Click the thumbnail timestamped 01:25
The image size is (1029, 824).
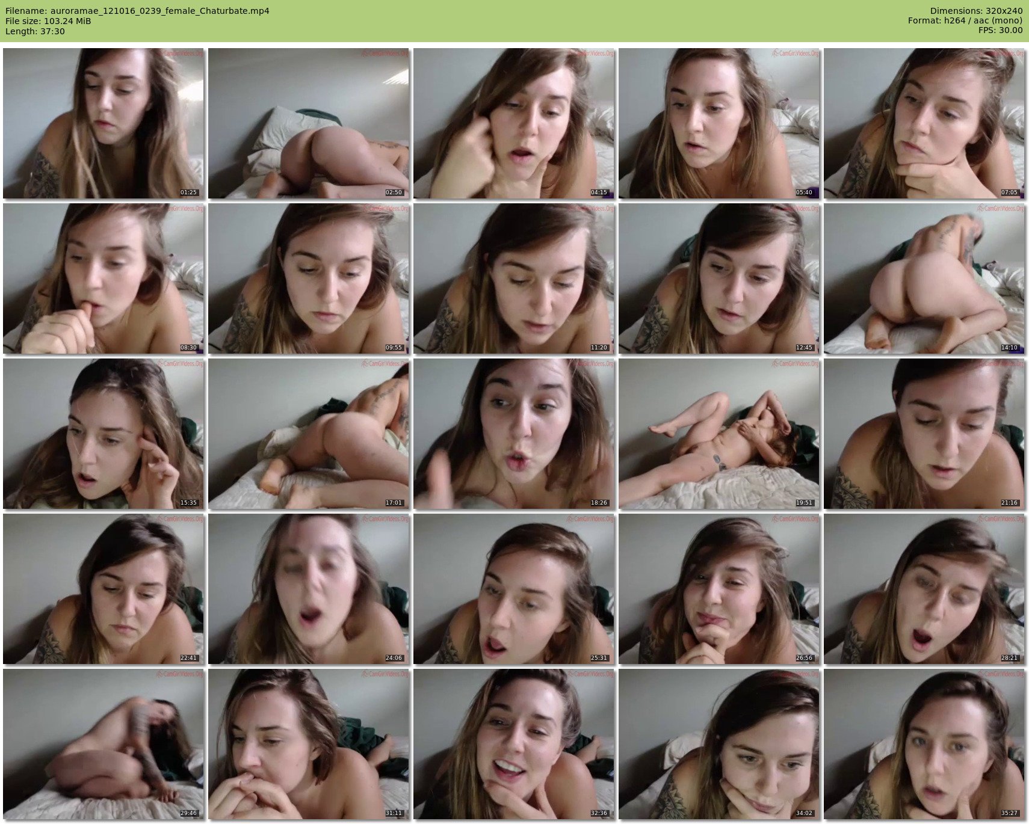tap(103, 123)
